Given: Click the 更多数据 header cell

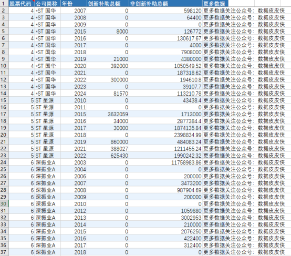Looking at the screenshot, I should coord(215,4).
